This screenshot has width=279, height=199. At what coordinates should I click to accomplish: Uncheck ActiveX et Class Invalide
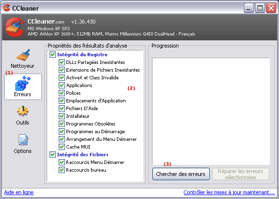(62, 77)
